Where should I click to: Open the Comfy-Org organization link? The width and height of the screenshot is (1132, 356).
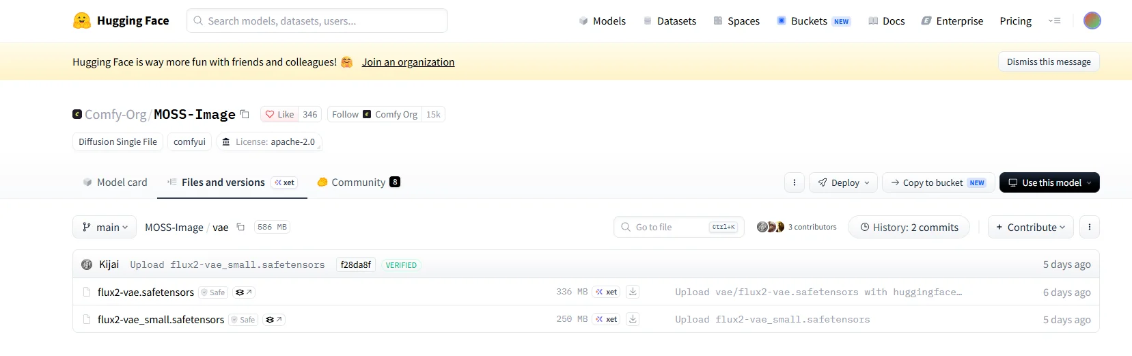click(x=115, y=114)
